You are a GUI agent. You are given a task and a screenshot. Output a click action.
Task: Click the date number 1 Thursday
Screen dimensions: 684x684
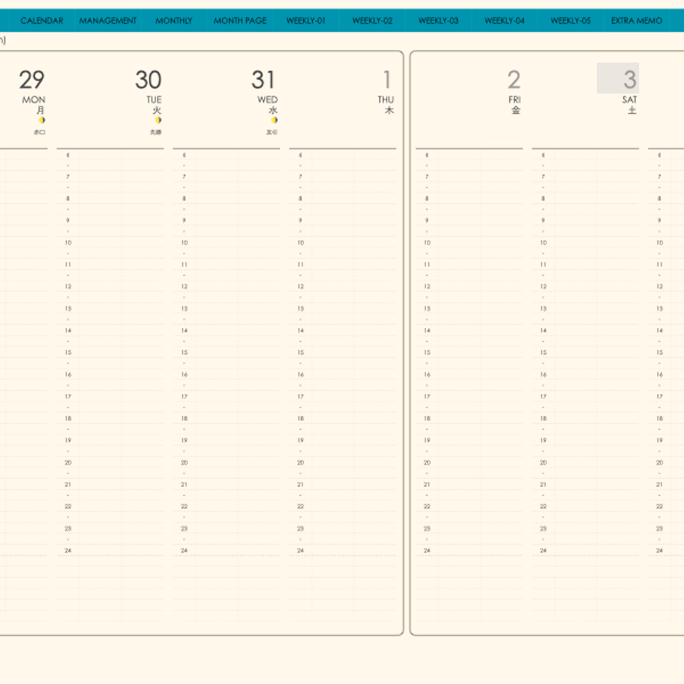coord(387,80)
